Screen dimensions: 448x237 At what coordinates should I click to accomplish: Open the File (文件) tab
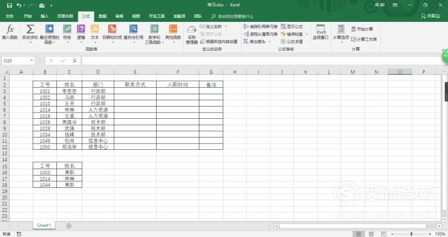coord(10,17)
